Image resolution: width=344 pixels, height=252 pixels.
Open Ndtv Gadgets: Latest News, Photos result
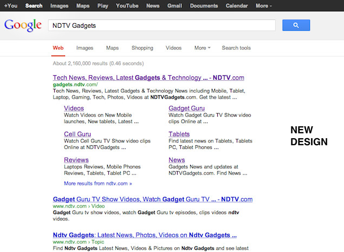tap(145, 235)
